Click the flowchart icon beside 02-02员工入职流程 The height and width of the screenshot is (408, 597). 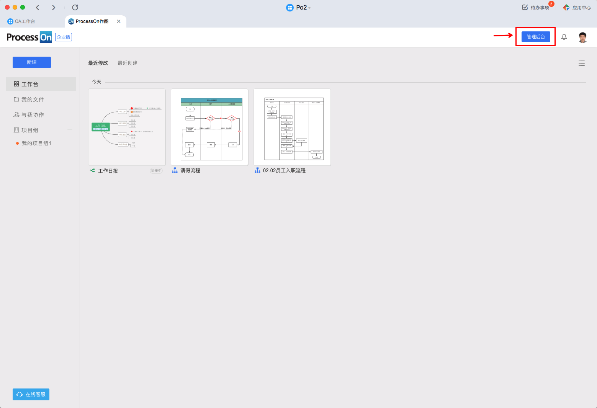257,170
